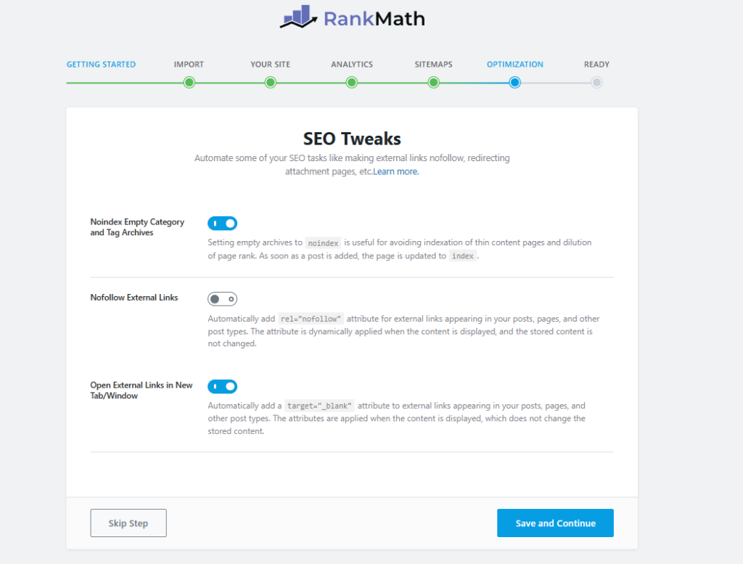Click the Your Site step circle
The image size is (743, 564).
[x=271, y=83]
